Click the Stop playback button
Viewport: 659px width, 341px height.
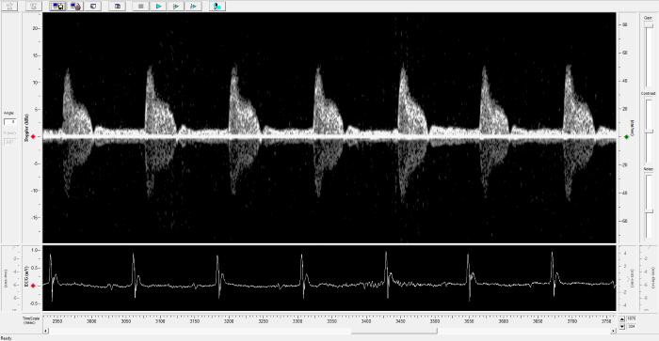point(141,6)
